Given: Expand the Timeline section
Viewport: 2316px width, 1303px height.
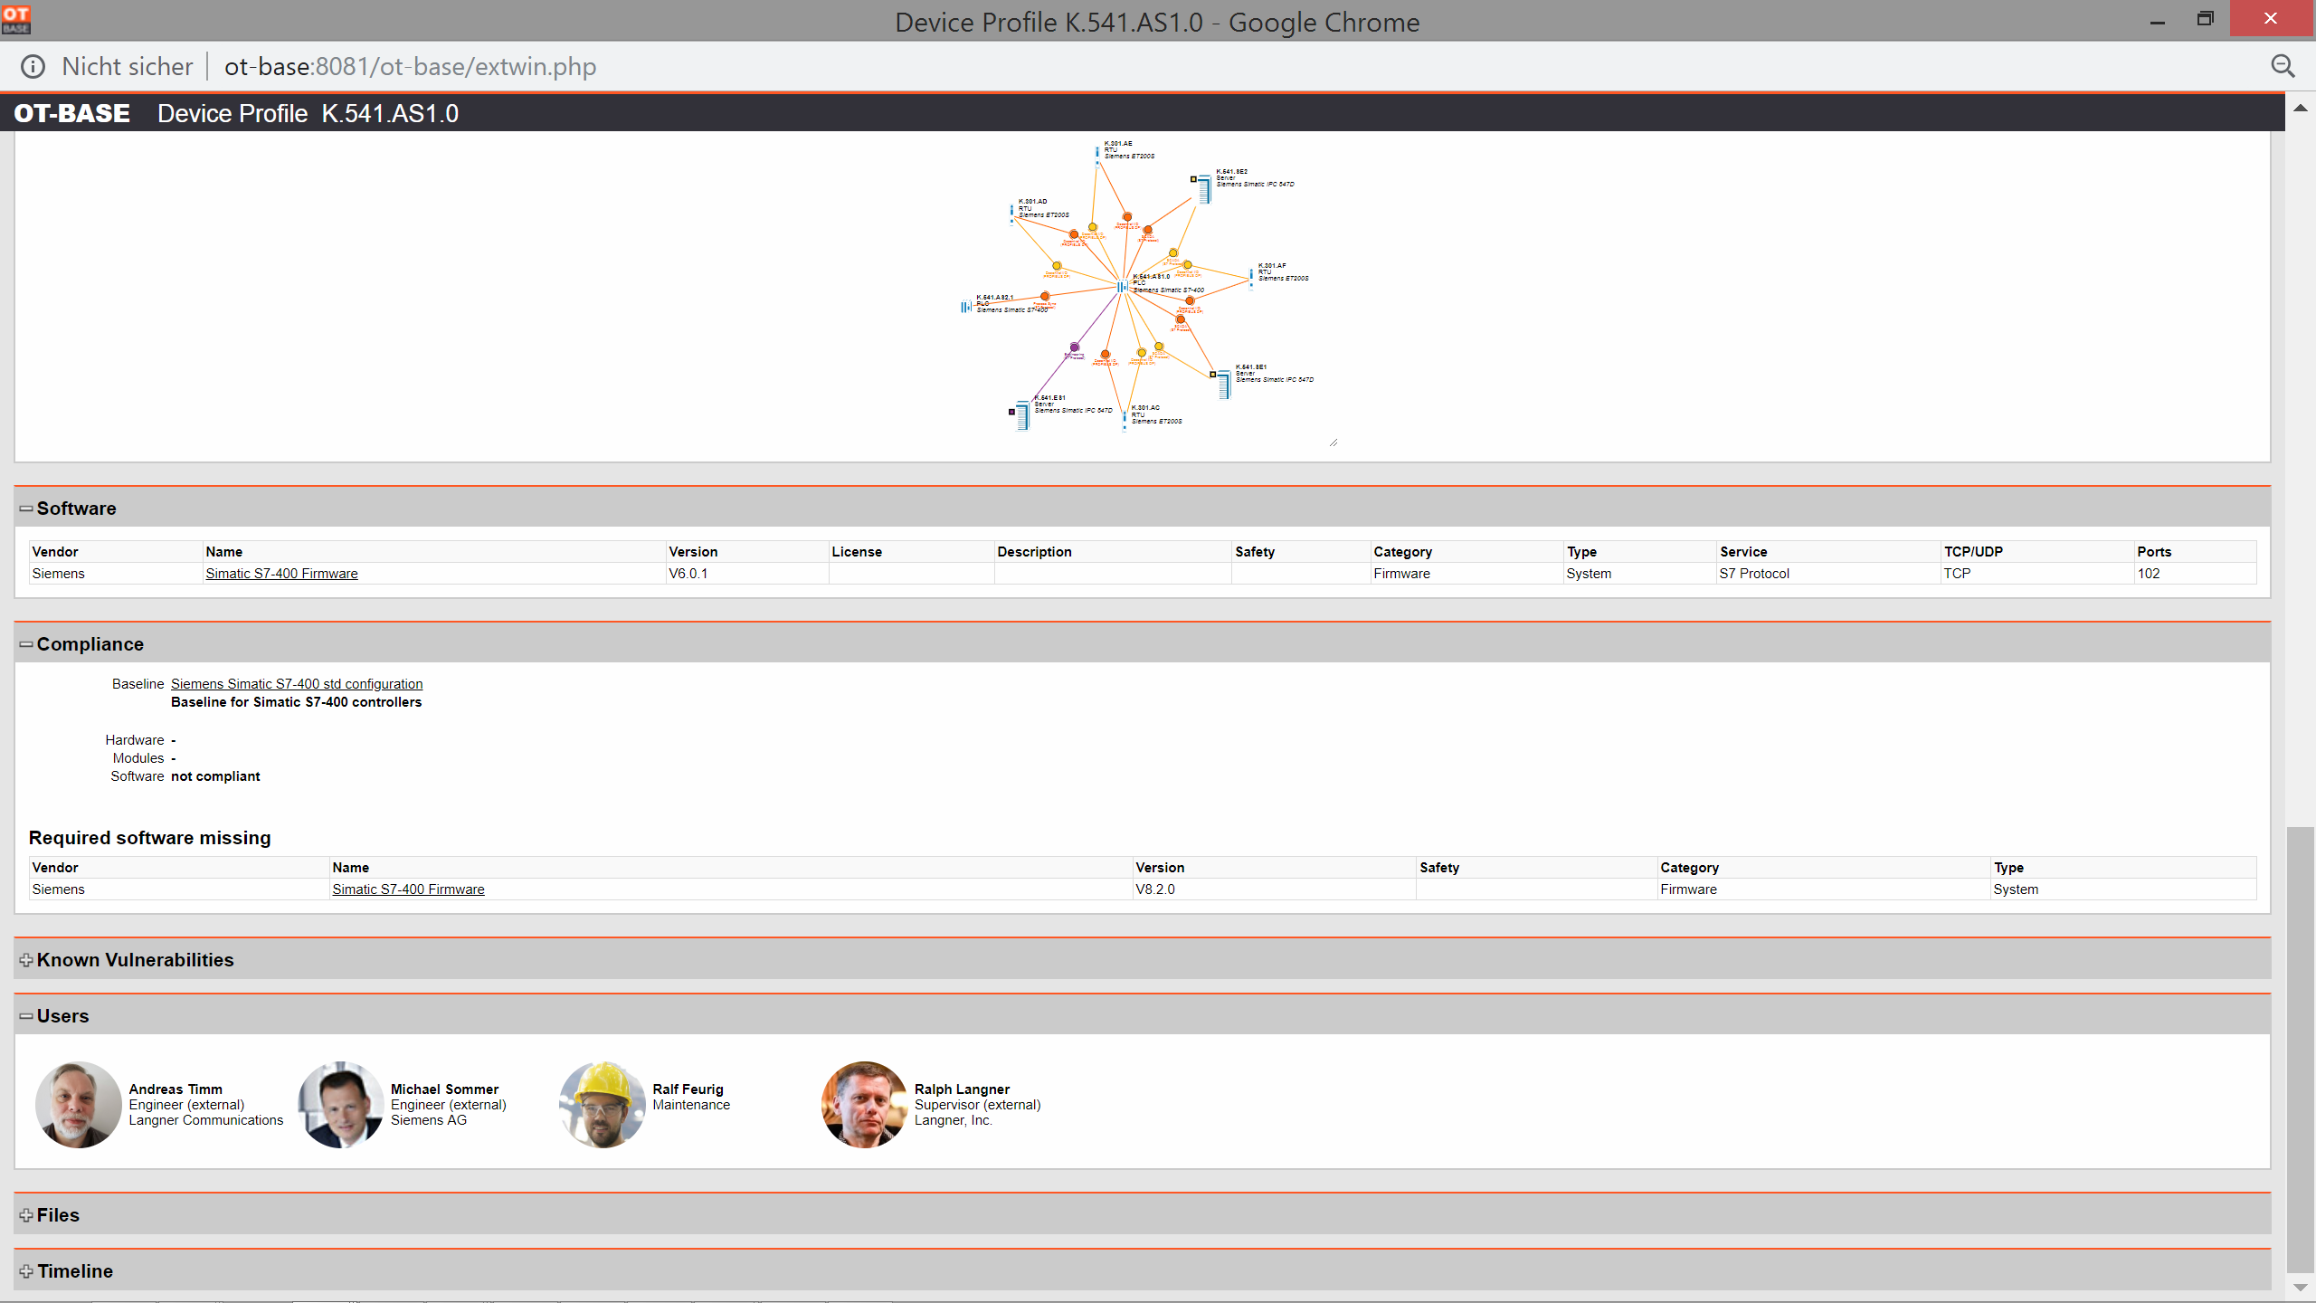Looking at the screenshot, I should pyautogui.click(x=26, y=1271).
